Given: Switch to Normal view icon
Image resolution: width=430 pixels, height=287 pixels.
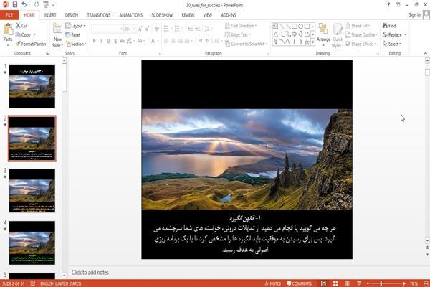Looking at the screenshot, I should click(x=324, y=283).
